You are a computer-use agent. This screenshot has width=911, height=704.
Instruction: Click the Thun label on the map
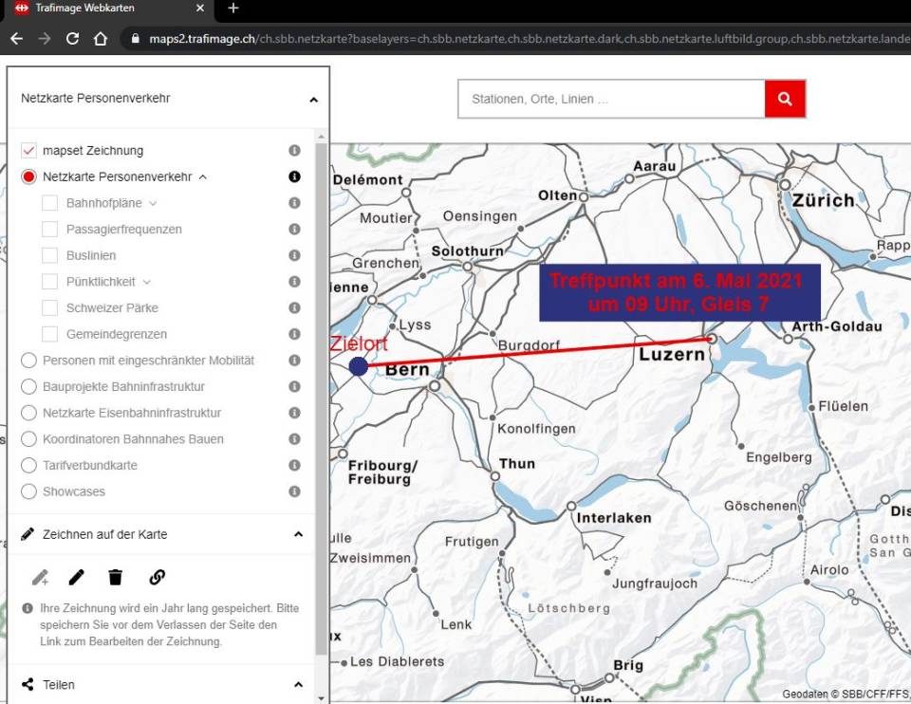click(x=517, y=464)
